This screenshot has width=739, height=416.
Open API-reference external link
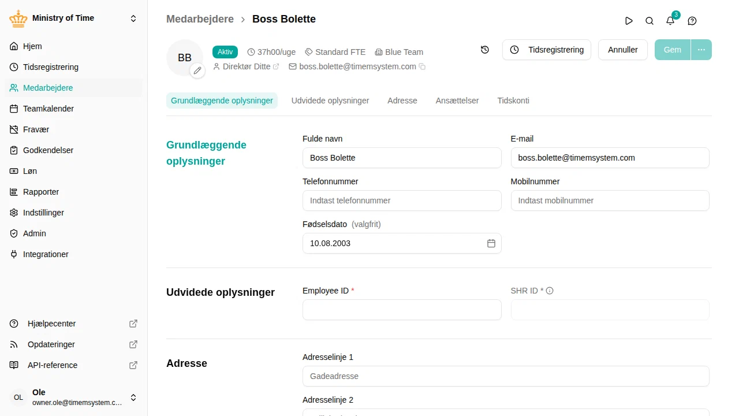[73, 365]
